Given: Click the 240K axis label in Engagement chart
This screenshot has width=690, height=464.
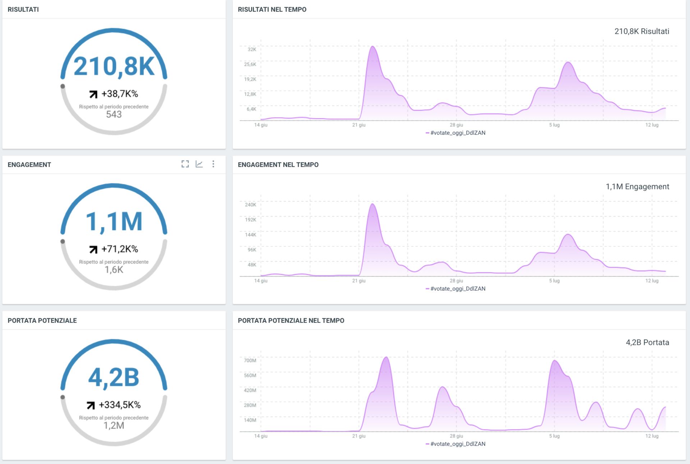Looking at the screenshot, I should [250, 205].
